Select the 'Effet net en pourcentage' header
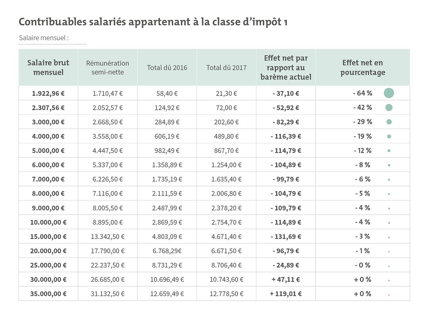Viewport: 430px width, 317px height. (363, 67)
